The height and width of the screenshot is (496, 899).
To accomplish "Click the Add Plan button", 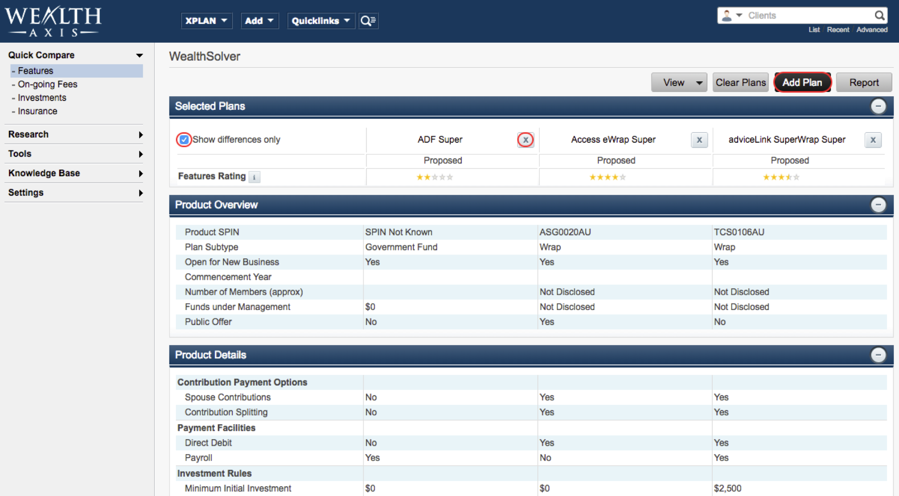I will click(x=802, y=83).
